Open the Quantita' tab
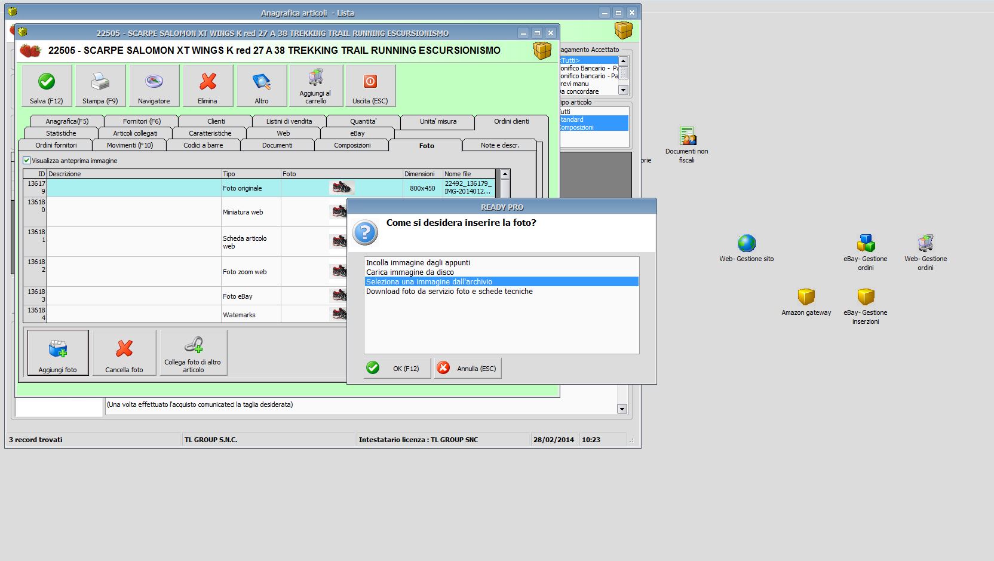 point(363,121)
